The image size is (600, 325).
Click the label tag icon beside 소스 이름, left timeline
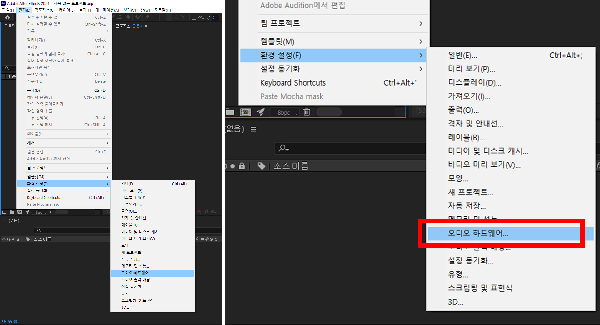click(x=28, y=239)
